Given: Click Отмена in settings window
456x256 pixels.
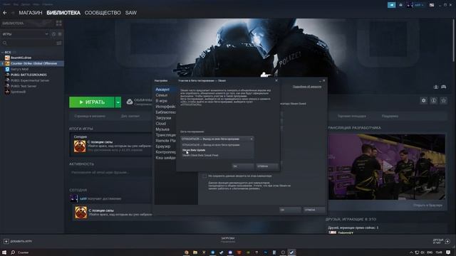Looking at the screenshot, I should click(x=314, y=210).
